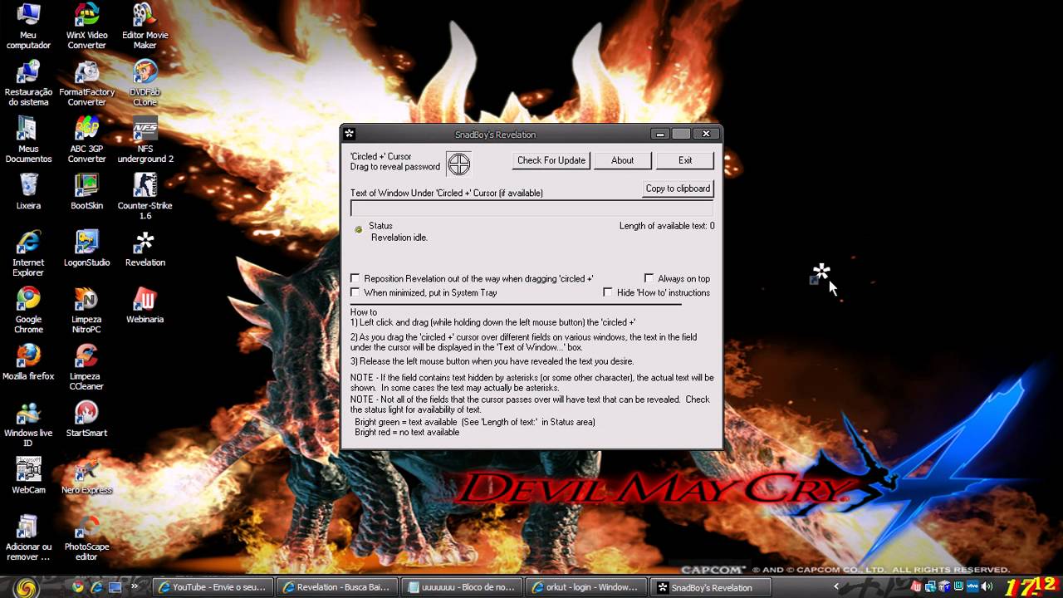
Task: Switch to orkut - login taskbar window
Action: point(587,587)
